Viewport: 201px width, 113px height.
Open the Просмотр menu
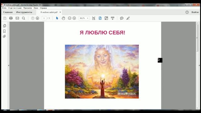(27, 8)
